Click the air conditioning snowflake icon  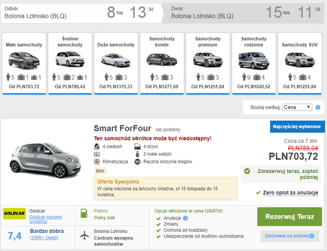click(97, 161)
